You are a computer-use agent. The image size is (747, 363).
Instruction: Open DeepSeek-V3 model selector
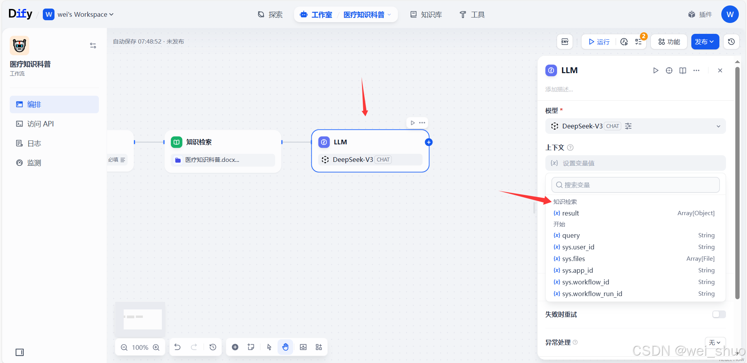(635, 126)
